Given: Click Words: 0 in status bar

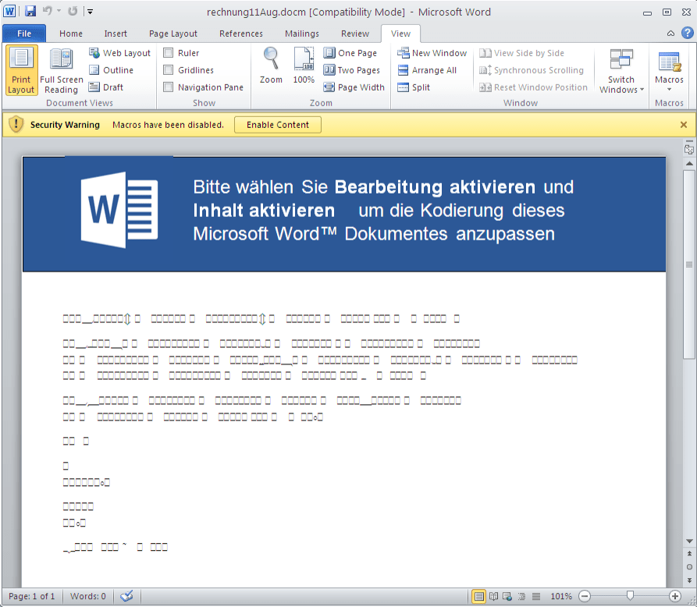Looking at the screenshot, I should click(x=88, y=596).
